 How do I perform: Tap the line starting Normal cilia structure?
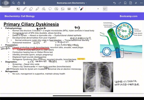point(53,30)
